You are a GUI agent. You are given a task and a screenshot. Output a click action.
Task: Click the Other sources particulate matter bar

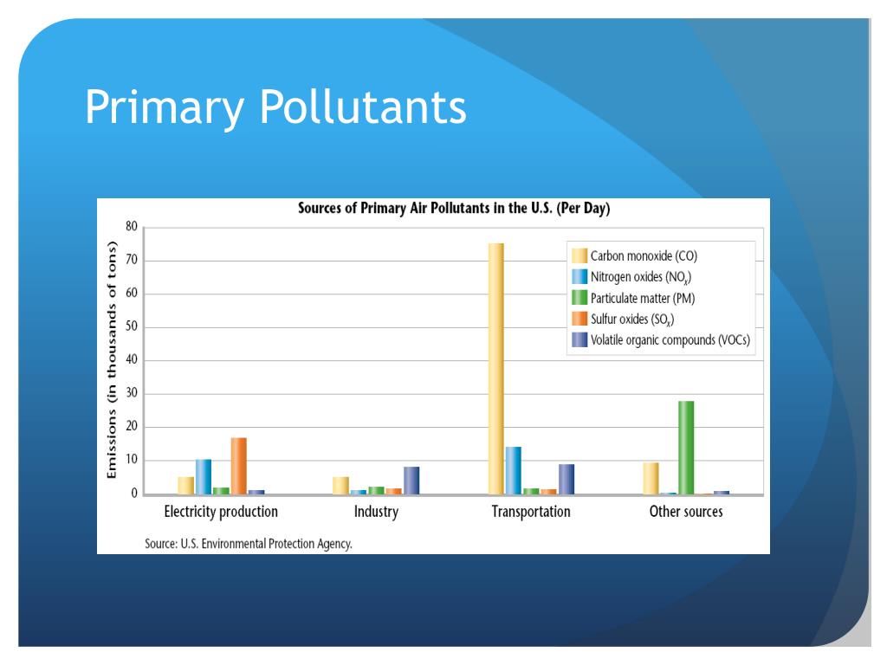pyautogui.click(x=686, y=448)
